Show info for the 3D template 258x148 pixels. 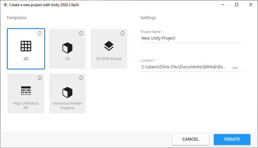[x=81, y=33]
